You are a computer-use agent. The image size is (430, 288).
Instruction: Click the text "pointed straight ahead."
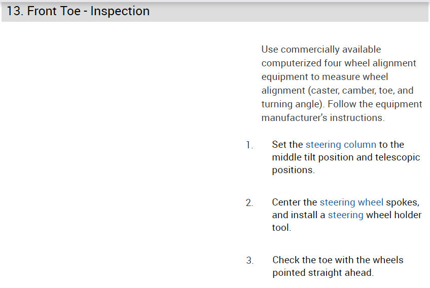coord(322,273)
